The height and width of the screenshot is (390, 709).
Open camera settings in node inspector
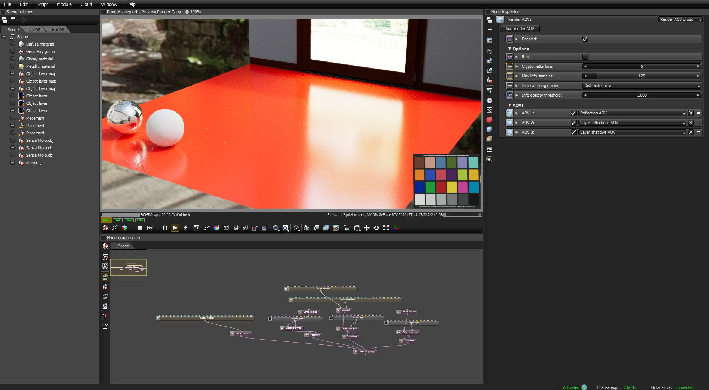pos(489,51)
